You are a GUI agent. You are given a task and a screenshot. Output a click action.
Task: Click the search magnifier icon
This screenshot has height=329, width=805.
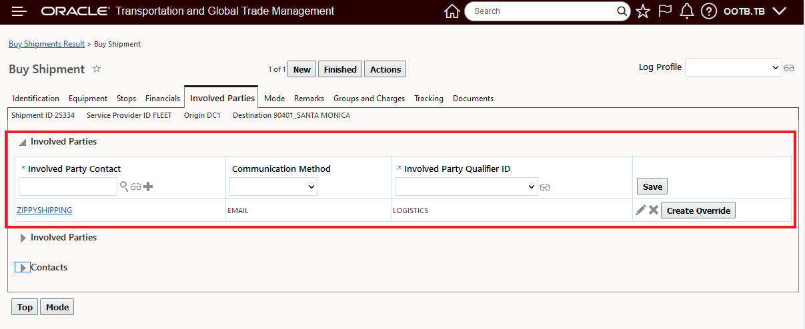(x=622, y=11)
